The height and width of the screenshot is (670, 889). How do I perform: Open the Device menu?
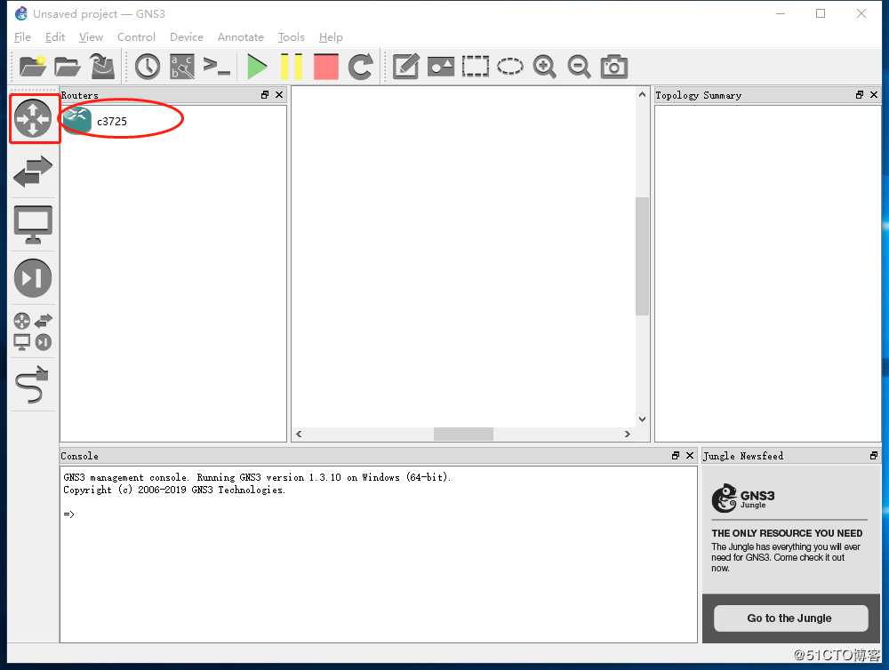point(187,36)
